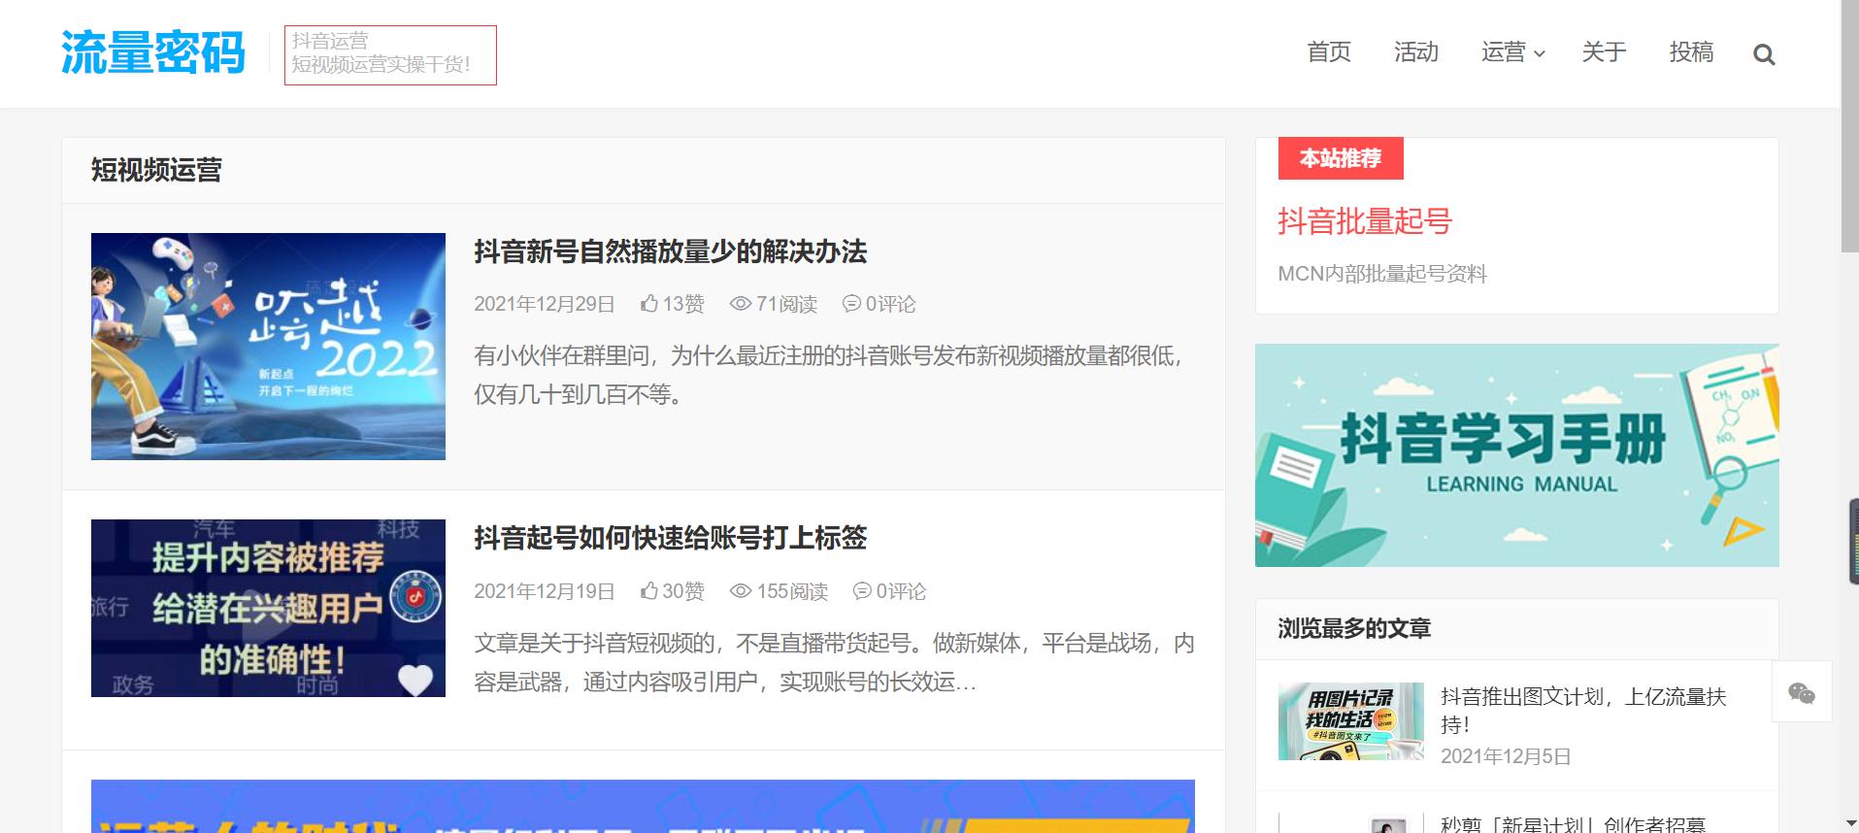
Task: Open the 提升内容被推荐 article thumbnail
Action: click(x=268, y=608)
